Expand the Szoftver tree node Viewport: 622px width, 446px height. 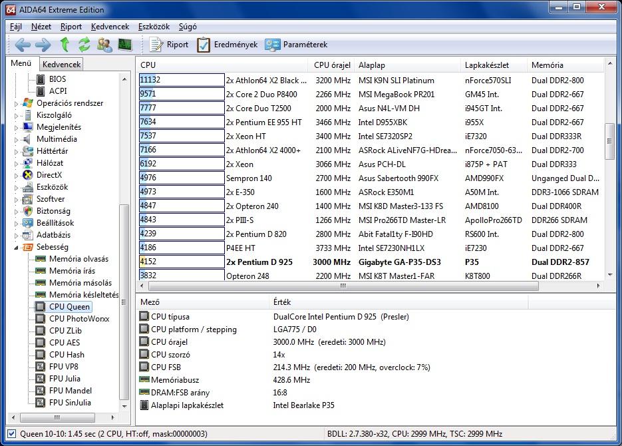pyautogui.click(x=16, y=200)
